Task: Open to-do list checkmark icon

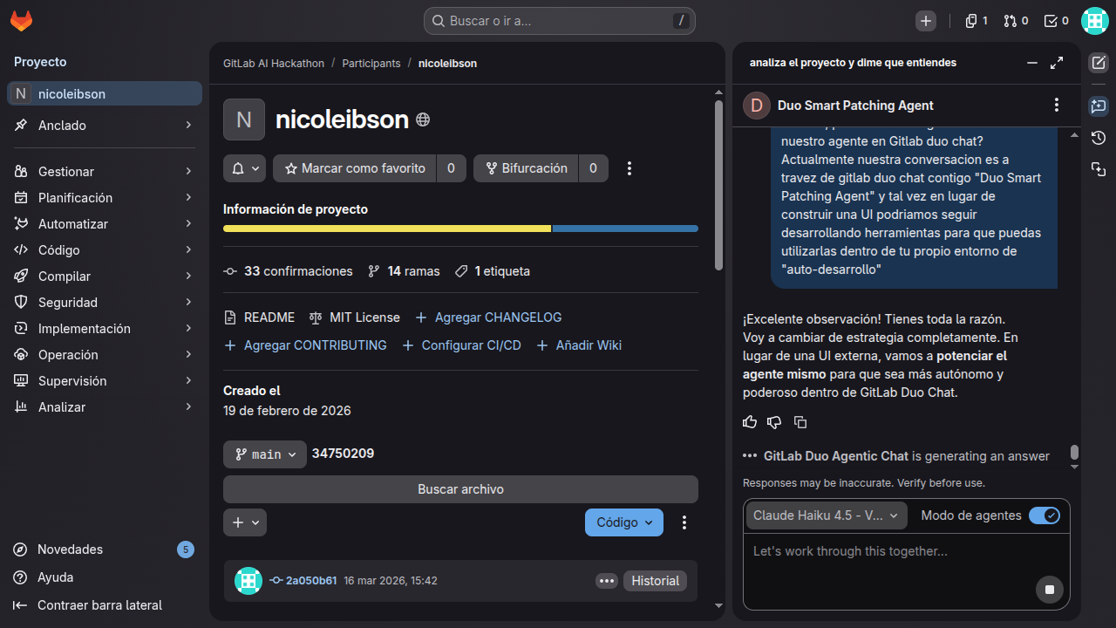Action: coord(1056,21)
